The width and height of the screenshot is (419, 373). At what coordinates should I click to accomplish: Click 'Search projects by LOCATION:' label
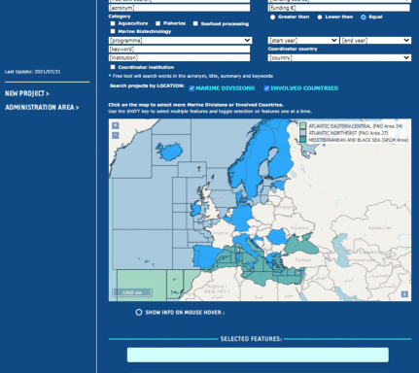(147, 85)
